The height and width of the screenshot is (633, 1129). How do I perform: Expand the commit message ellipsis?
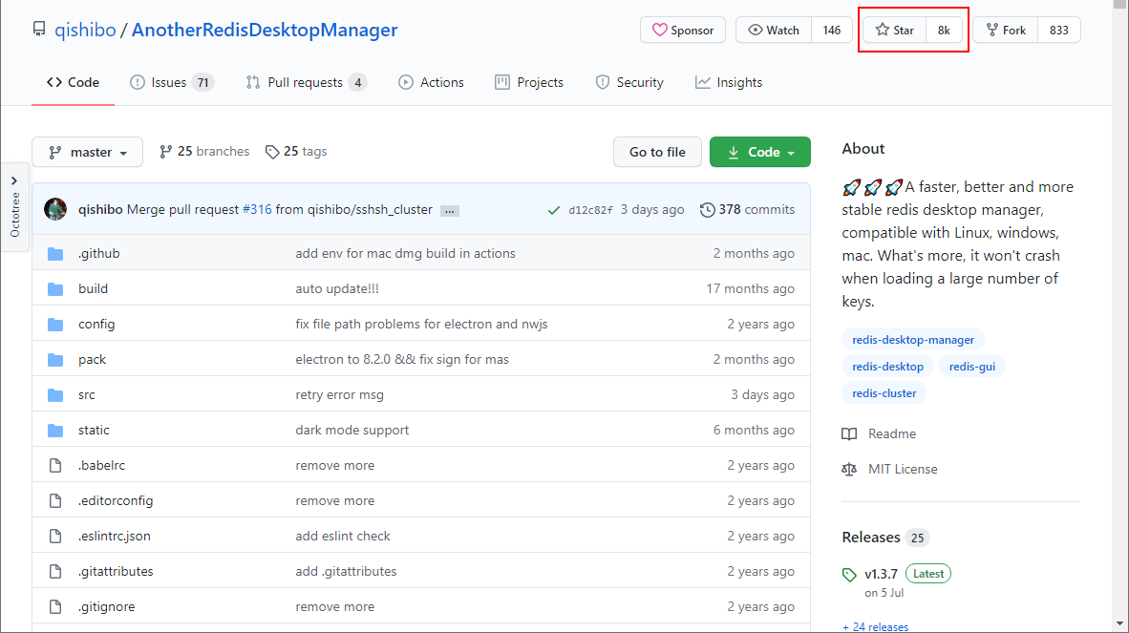(450, 211)
